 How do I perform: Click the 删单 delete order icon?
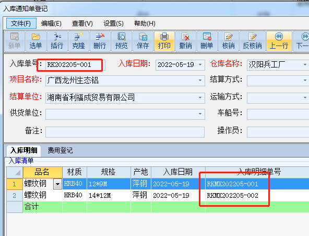(x=207, y=41)
